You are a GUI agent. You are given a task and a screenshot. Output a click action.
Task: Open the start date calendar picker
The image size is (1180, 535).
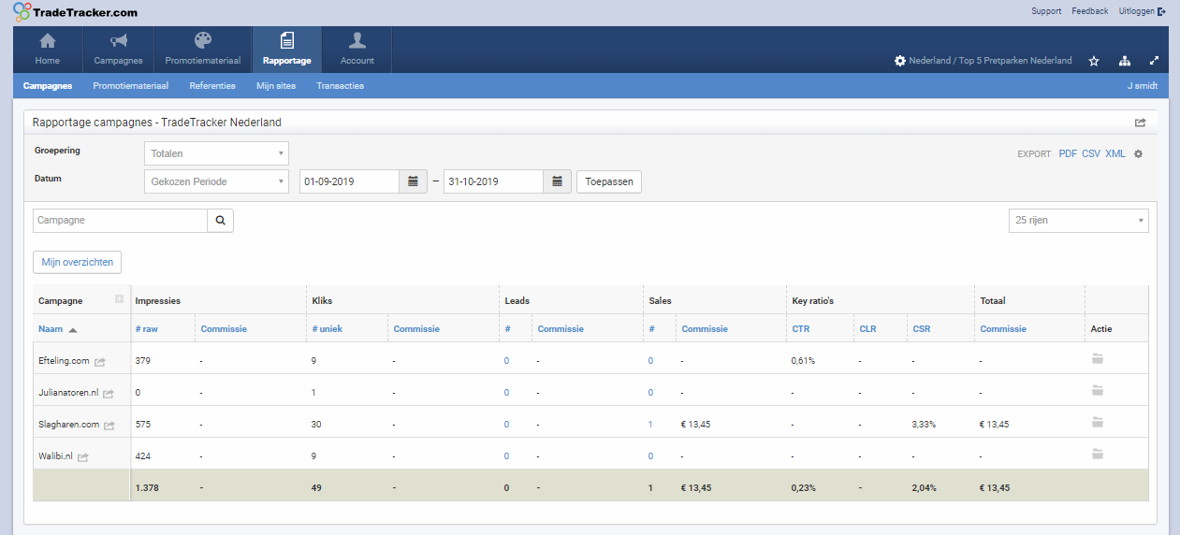pos(413,181)
